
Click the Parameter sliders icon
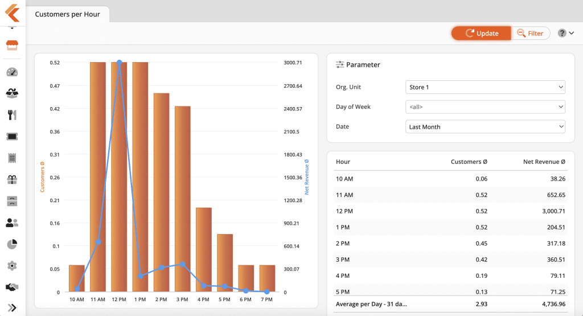(340, 65)
